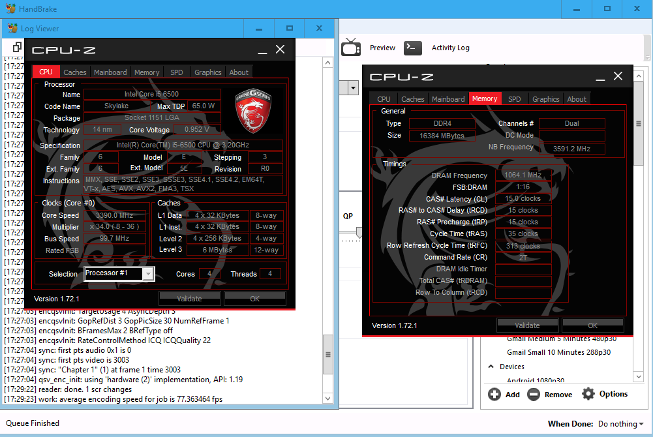Switch to SPD tab in memory CPU-Z window
This screenshot has width=653, height=437.
tap(514, 99)
